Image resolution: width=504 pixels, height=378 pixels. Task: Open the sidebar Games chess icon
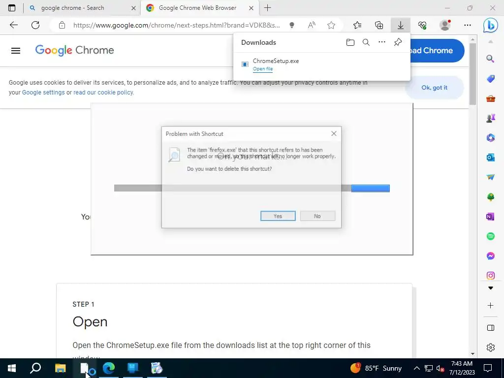pyautogui.click(x=491, y=118)
